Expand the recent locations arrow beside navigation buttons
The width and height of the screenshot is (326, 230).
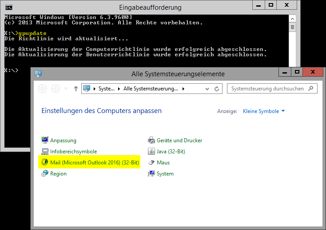point(66,89)
